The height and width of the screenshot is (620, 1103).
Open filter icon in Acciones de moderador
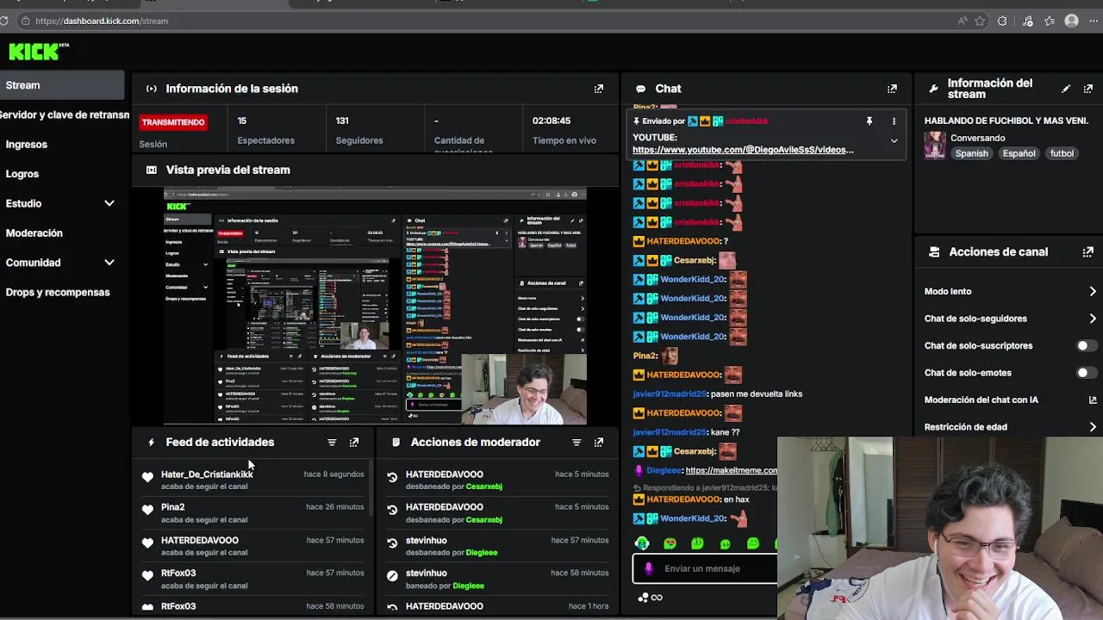click(576, 443)
